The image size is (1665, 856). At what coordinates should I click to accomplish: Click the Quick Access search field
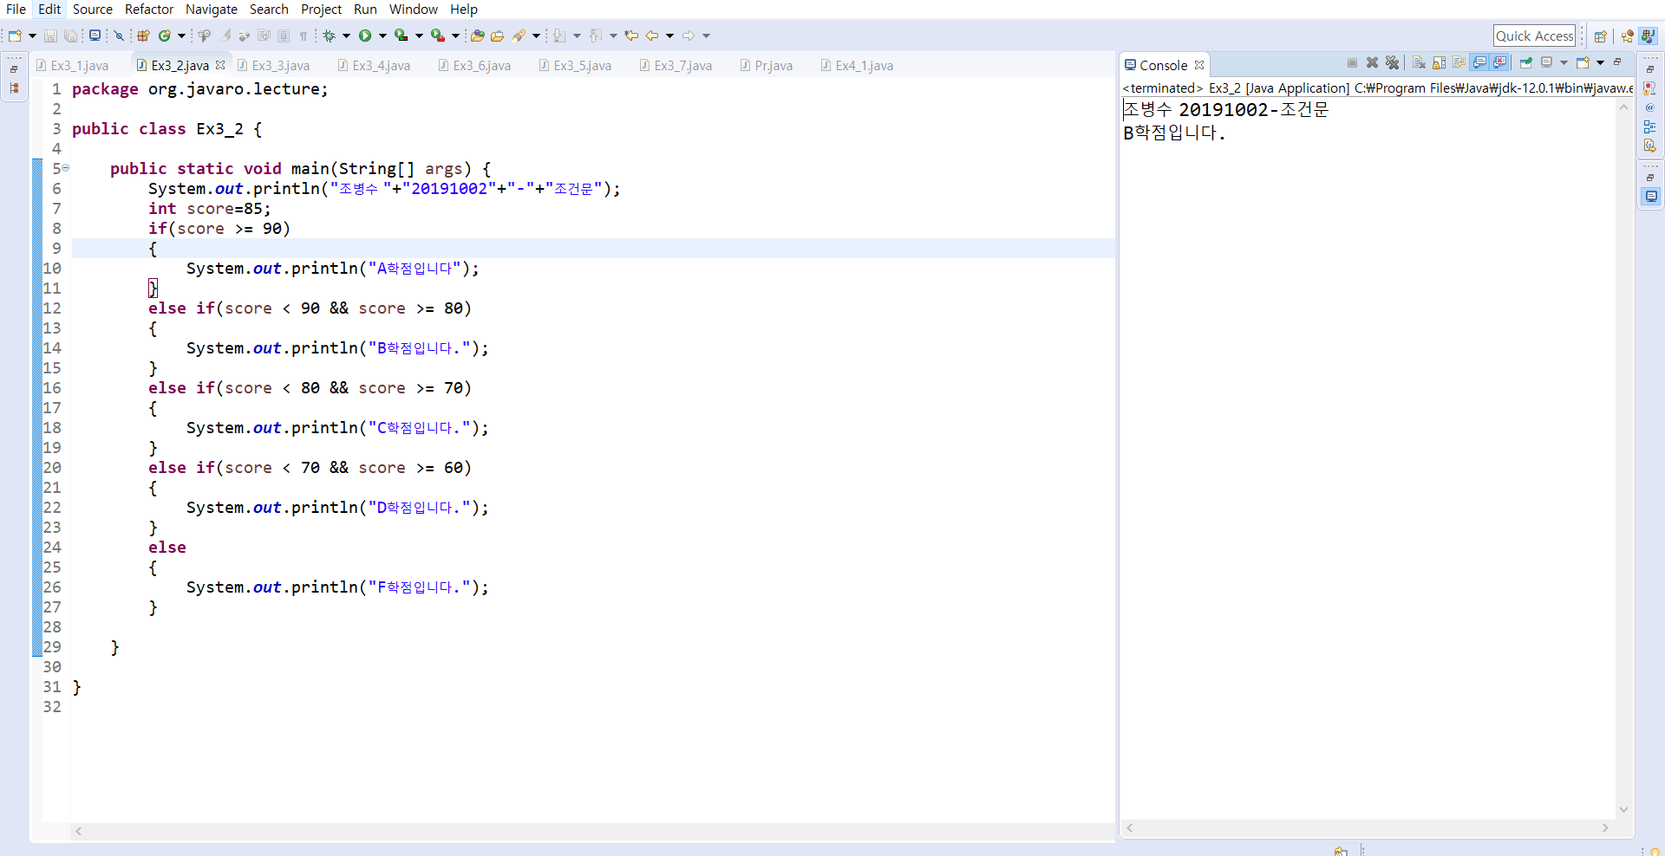(1535, 36)
